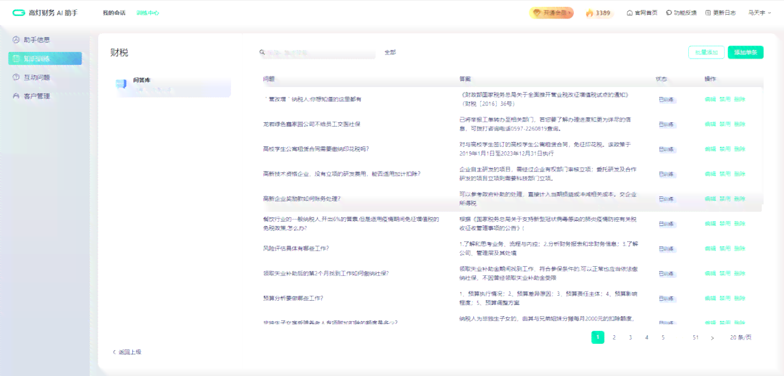Click the 答案 column header
This screenshot has height=376, width=784.
click(465, 79)
